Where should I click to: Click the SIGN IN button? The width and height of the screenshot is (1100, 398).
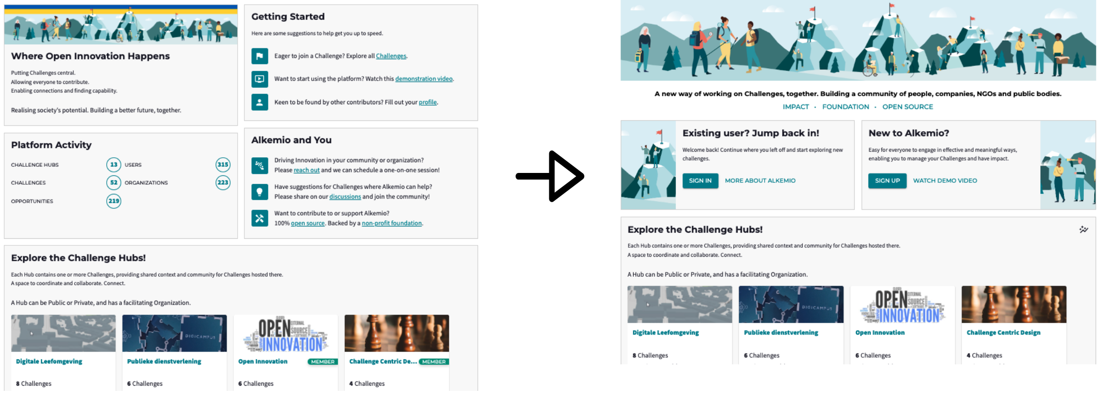point(700,181)
